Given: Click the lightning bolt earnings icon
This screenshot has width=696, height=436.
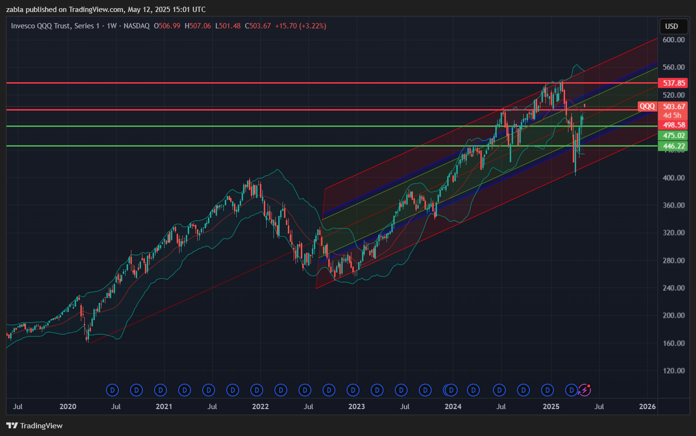Looking at the screenshot, I should click(x=584, y=390).
